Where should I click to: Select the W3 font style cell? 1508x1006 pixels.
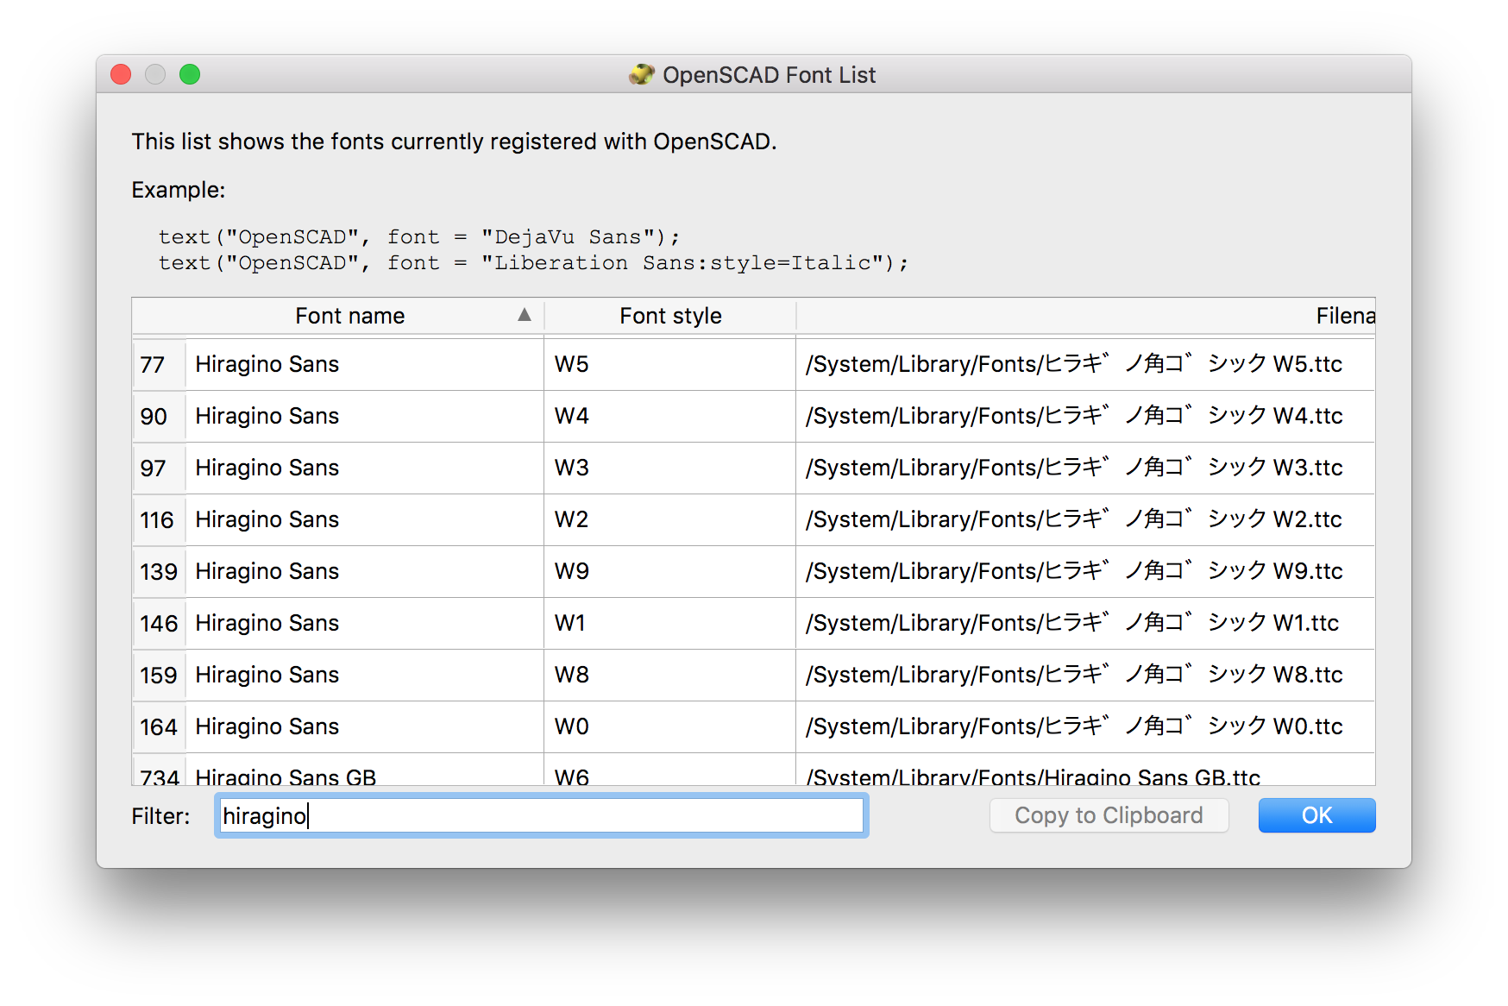pos(670,468)
